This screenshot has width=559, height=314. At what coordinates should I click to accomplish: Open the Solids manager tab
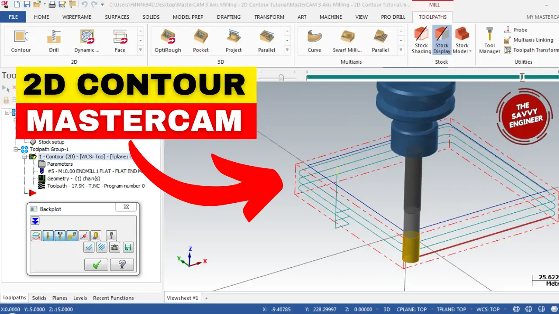[x=39, y=298]
